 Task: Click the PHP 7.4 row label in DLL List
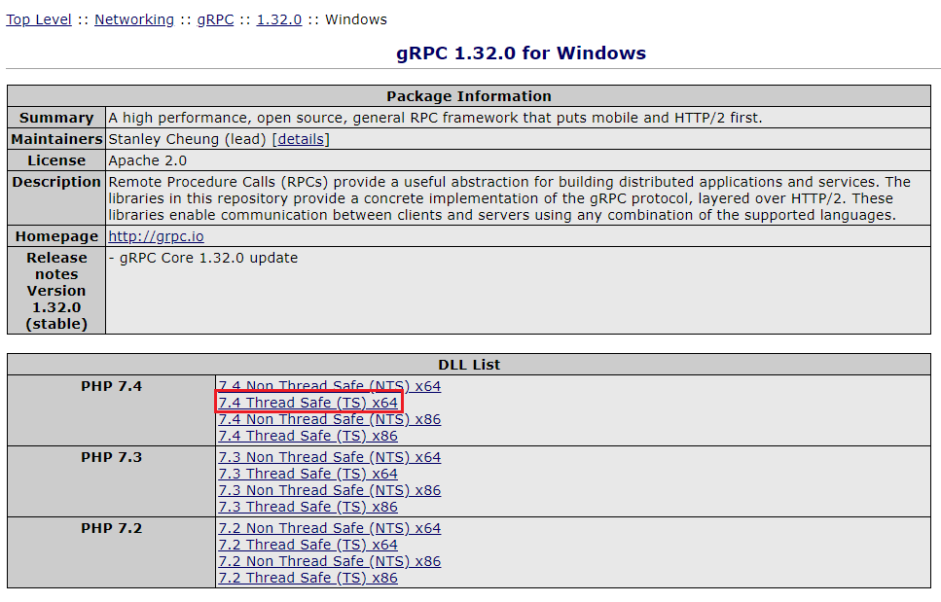(110, 385)
